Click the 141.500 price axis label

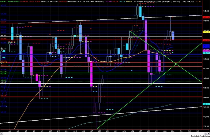pyautogui.click(x=206, y=88)
